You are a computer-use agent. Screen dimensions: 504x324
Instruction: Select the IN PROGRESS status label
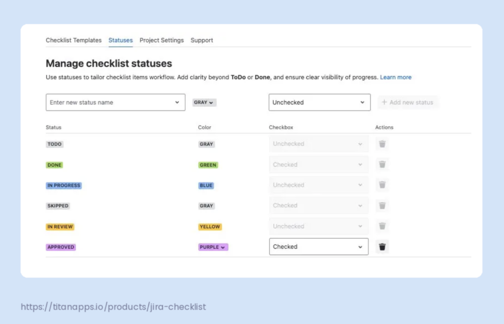click(63, 186)
